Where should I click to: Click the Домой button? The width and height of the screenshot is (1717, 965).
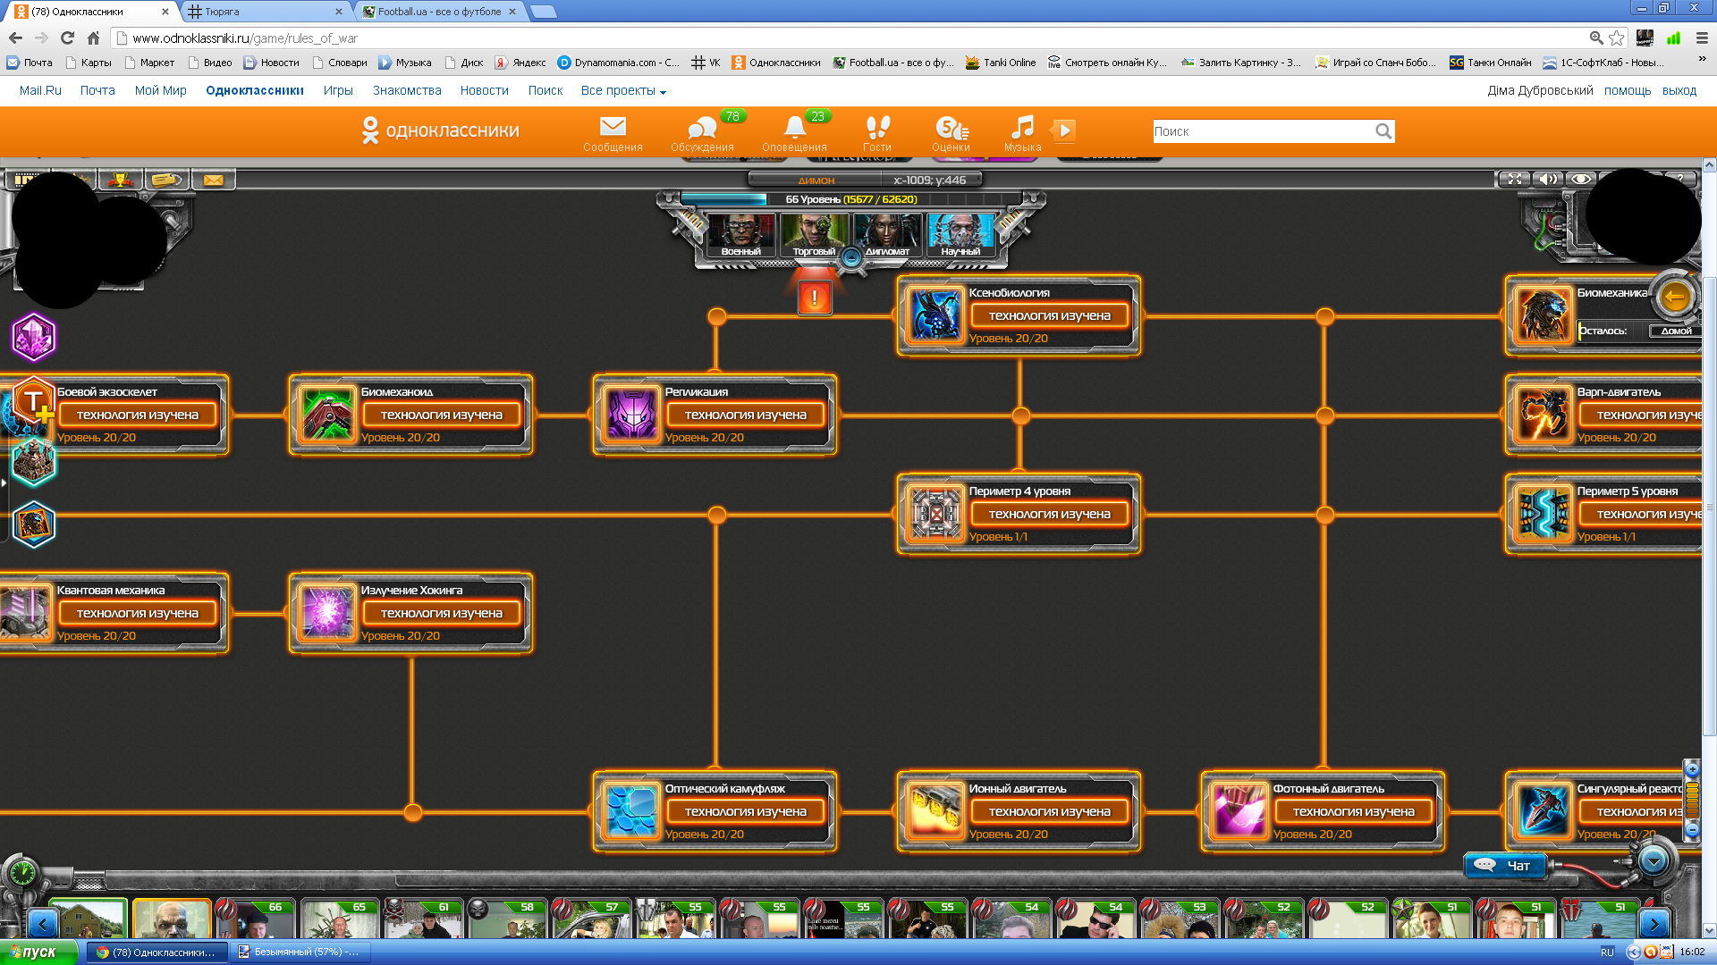(1676, 331)
